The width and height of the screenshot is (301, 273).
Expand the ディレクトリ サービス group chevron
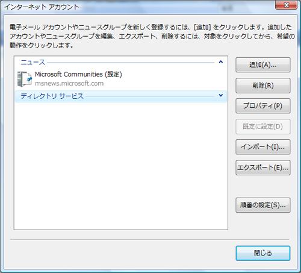coord(221,95)
